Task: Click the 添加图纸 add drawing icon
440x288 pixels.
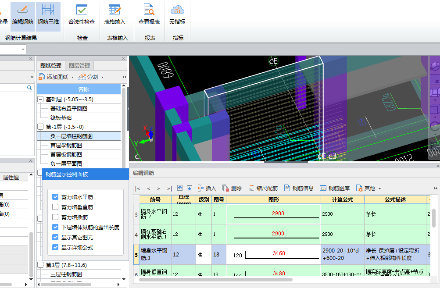Action: pyautogui.click(x=42, y=77)
